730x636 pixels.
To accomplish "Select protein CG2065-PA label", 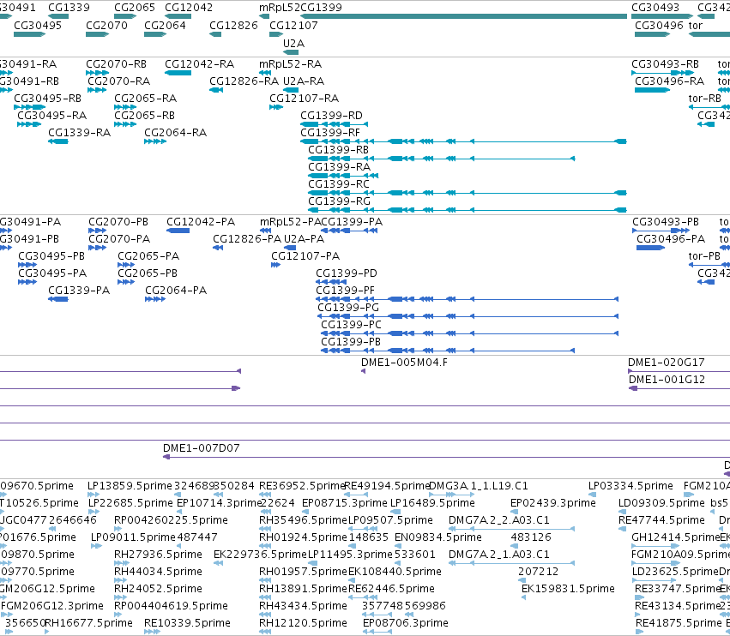I will click(148, 256).
